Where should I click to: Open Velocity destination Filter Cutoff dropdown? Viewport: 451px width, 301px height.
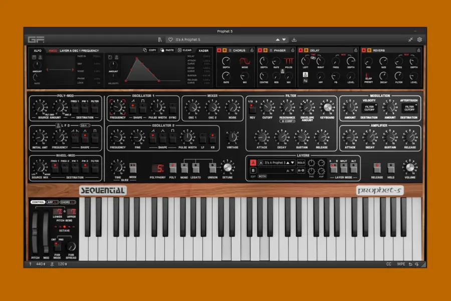(369, 108)
